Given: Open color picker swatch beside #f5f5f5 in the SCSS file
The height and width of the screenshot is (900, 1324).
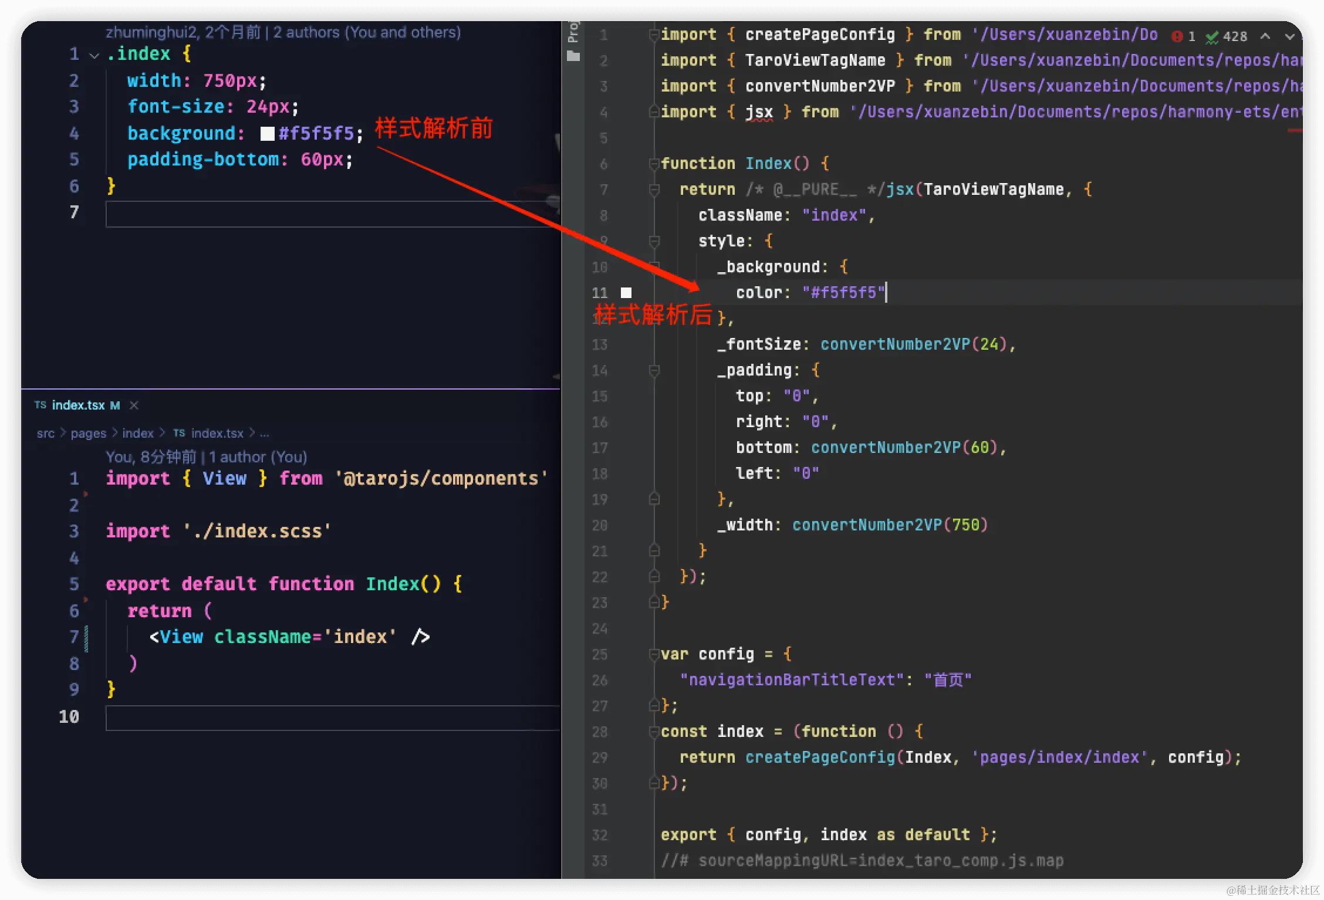Looking at the screenshot, I should pyautogui.click(x=268, y=134).
